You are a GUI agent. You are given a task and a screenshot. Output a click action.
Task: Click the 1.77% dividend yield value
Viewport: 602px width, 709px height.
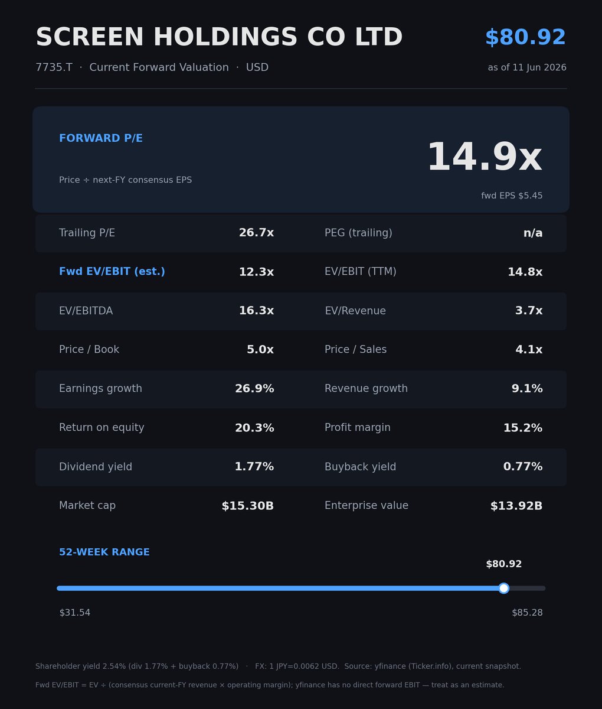point(254,467)
